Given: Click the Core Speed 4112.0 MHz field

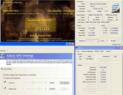Looking at the screenshot, I should coord(92,28).
